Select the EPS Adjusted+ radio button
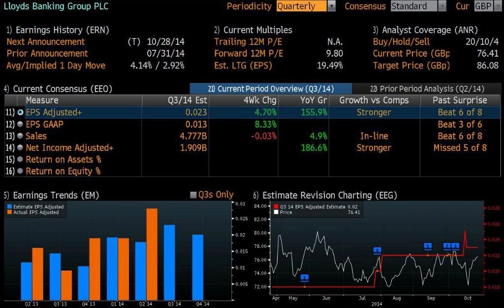 click(20, 112)
